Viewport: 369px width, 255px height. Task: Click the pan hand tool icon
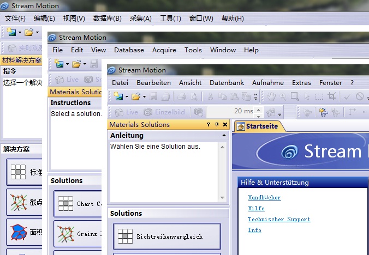271,96
